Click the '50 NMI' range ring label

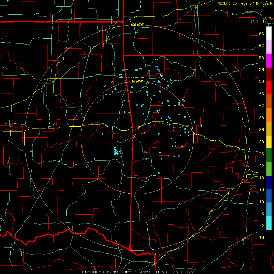(x=137, y=81)
